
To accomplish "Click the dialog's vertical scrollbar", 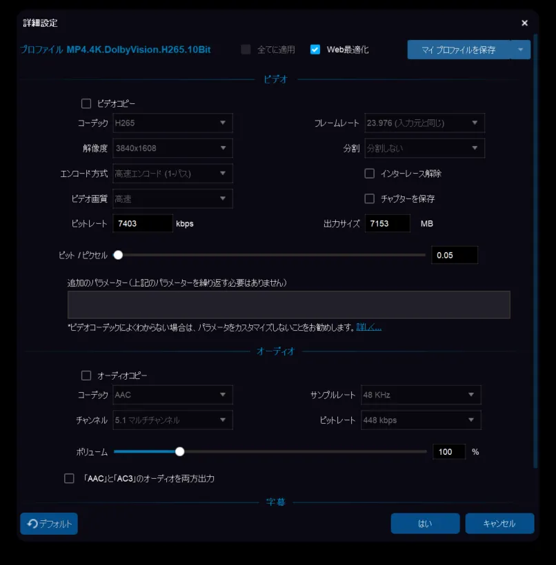I will 536,251.
